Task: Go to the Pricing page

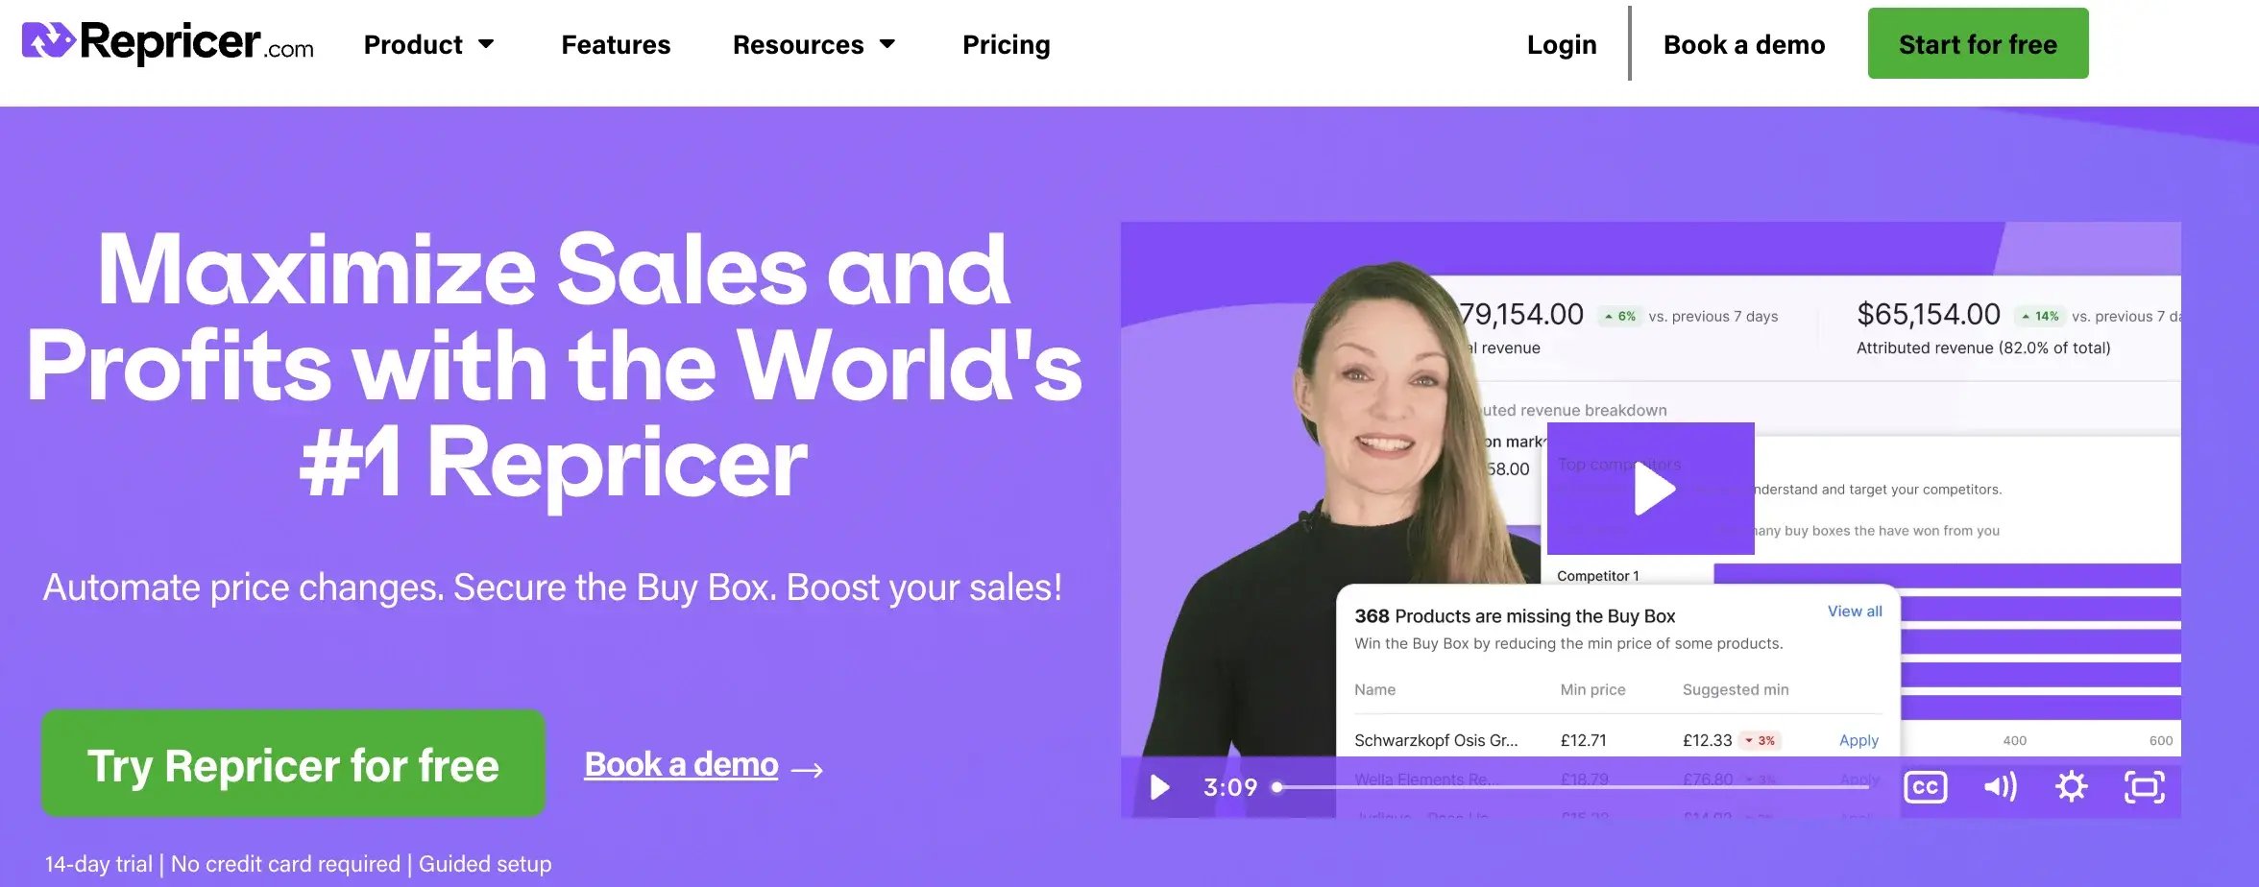Action: pyautogui.click(x=1006, y=45)
